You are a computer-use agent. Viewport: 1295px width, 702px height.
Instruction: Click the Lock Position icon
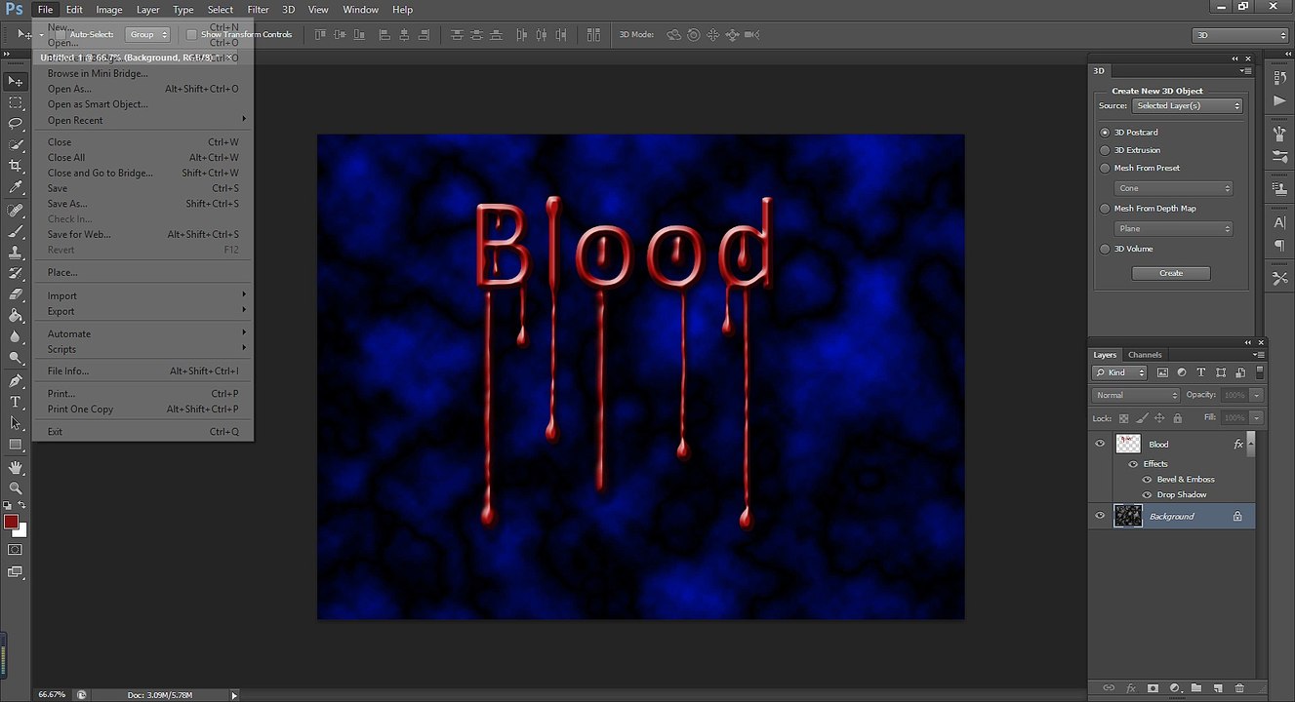(x=1159, y=418)
